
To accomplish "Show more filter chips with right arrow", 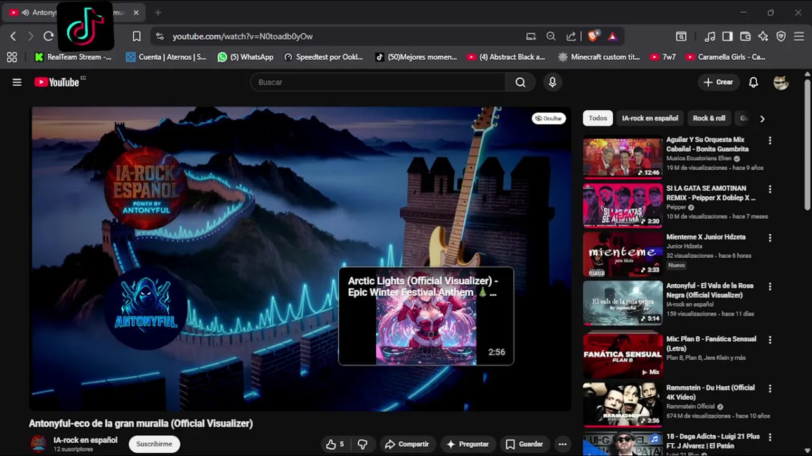I will click(x=762, y=118).
